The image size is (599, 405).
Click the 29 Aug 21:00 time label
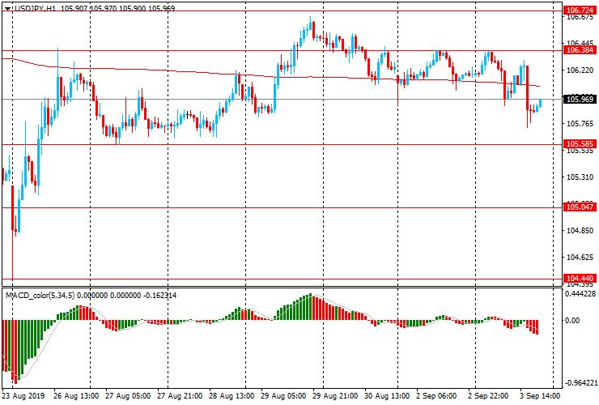click(335, 396)
